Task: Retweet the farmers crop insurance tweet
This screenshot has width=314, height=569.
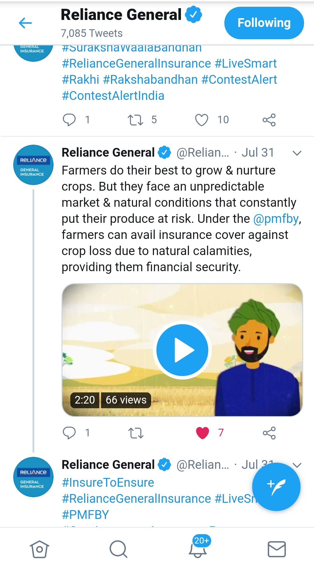Action: tap(136, 433)
